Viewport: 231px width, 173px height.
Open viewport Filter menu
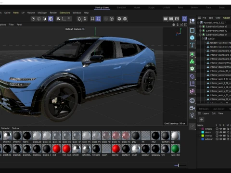(x=11, y=25)
